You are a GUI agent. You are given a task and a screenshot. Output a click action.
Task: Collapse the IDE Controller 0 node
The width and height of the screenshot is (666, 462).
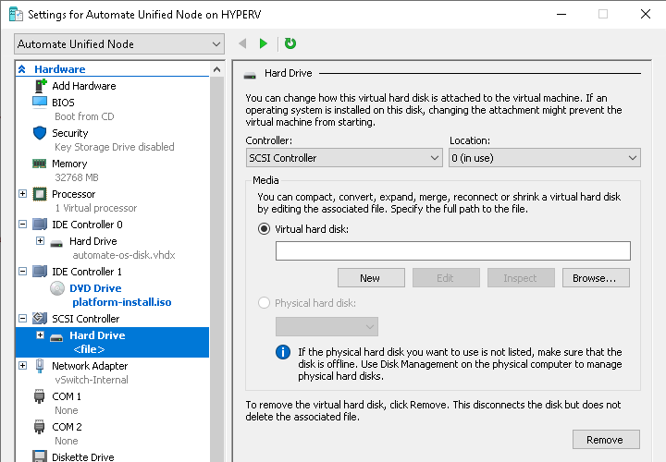point(23,224)
